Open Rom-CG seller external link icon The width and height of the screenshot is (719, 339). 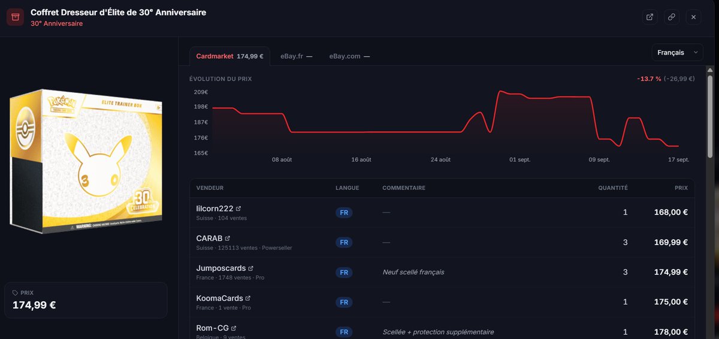[234, 328]
